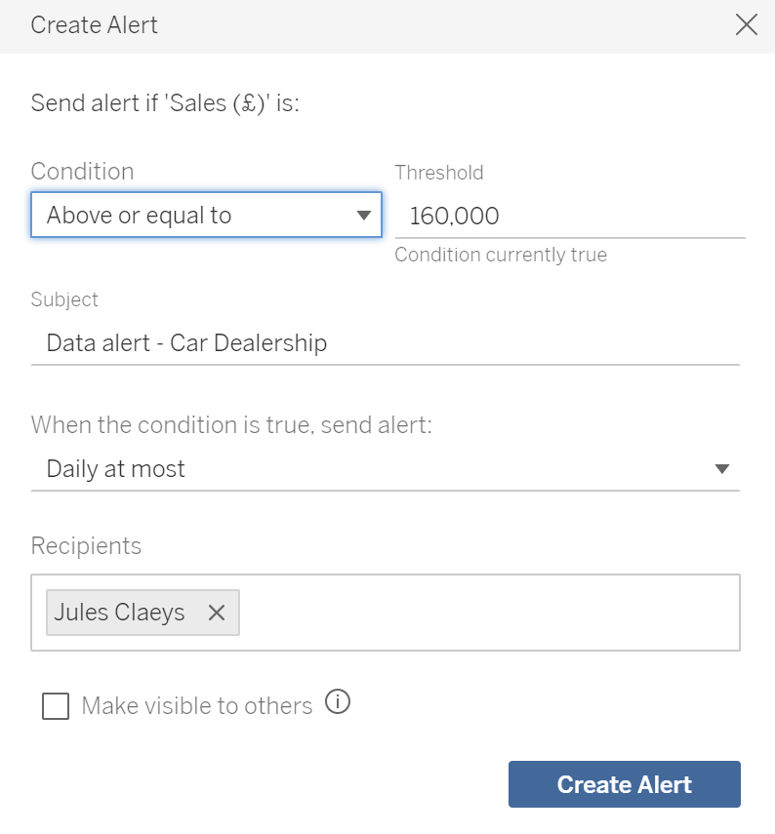Click empty area of Recipients box

tap(489, 613)
